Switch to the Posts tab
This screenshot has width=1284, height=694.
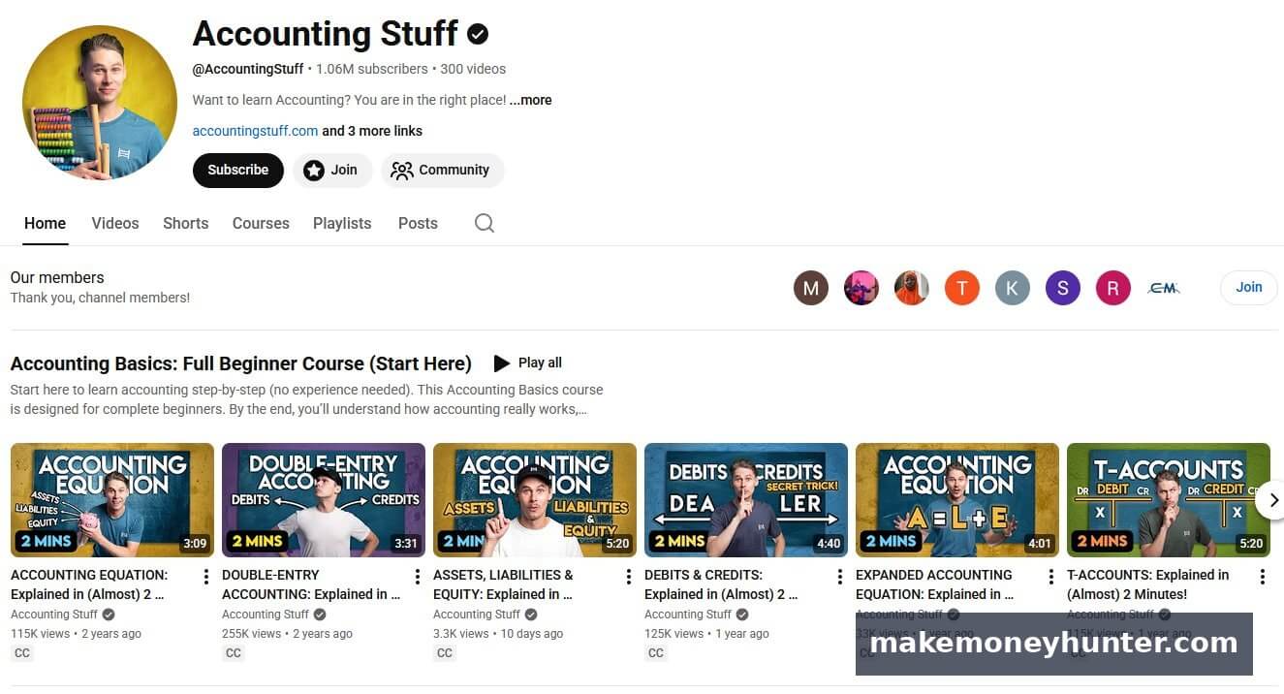(418, 223)
